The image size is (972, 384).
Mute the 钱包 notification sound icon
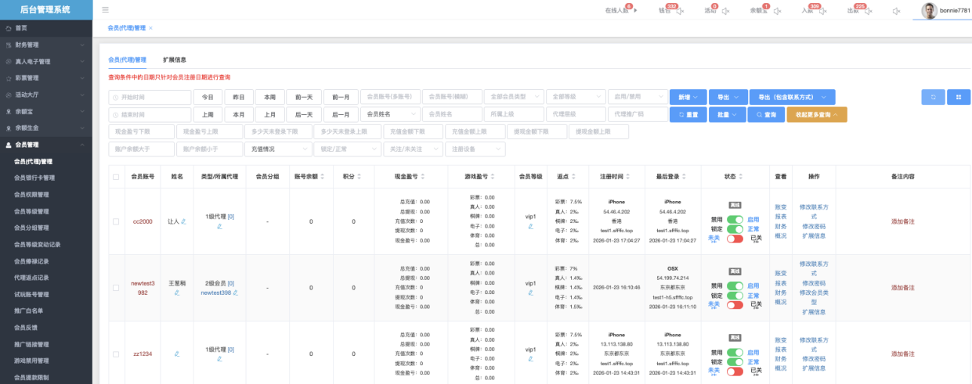(680, 11)
